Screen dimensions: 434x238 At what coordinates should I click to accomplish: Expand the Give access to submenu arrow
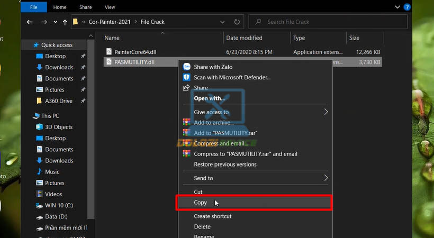[x=326, y=112]
